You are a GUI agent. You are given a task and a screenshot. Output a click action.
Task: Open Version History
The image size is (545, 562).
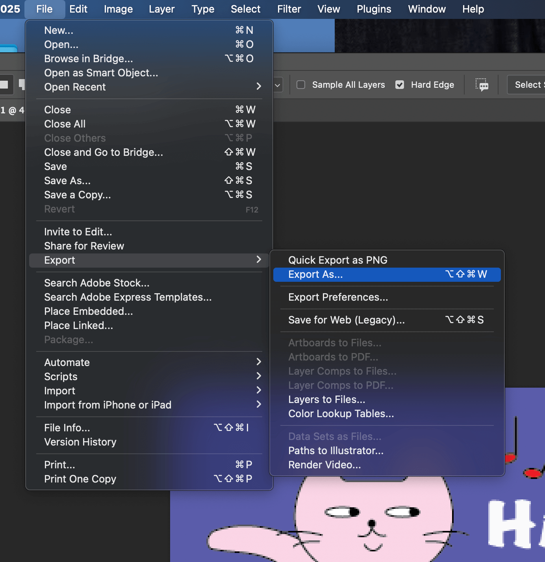click(149, 442)
